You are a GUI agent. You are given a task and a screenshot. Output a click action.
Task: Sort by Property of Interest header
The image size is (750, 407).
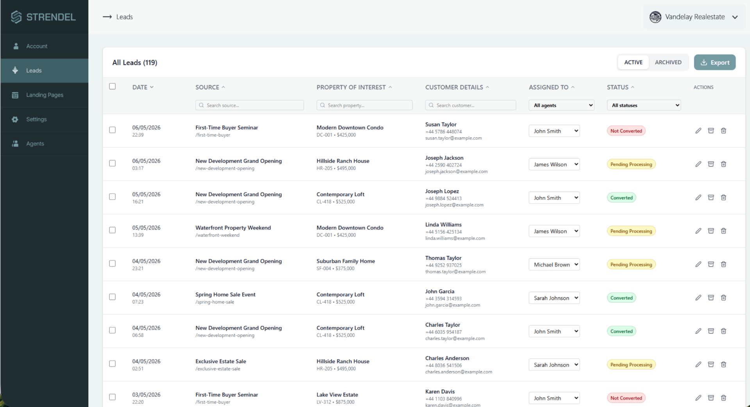point(354,87)
